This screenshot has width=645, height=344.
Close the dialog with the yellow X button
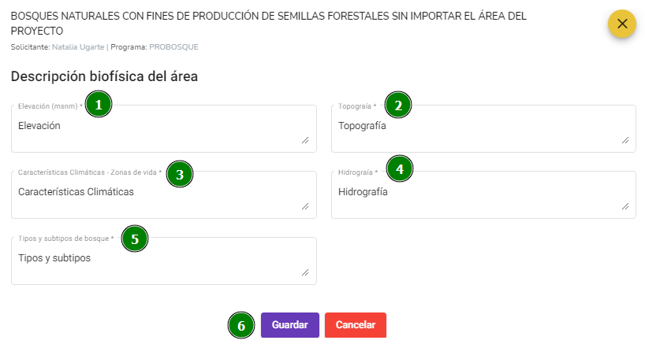click(622, 24)
